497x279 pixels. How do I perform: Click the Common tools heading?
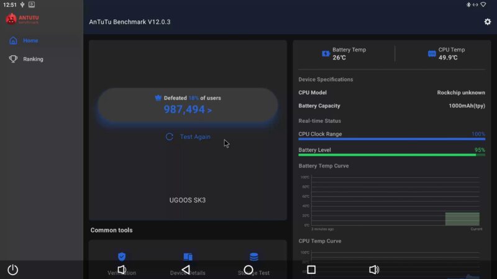112,230
